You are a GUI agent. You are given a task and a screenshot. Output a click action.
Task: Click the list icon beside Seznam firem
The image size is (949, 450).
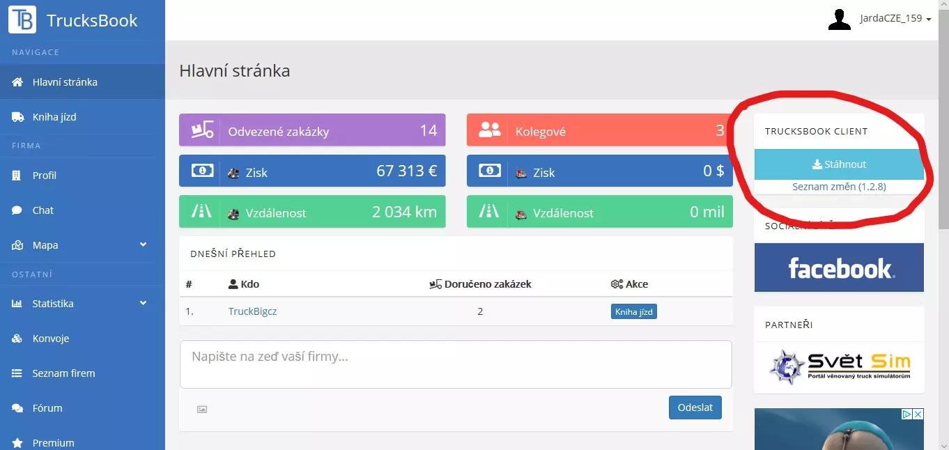[x=17, y=373]
